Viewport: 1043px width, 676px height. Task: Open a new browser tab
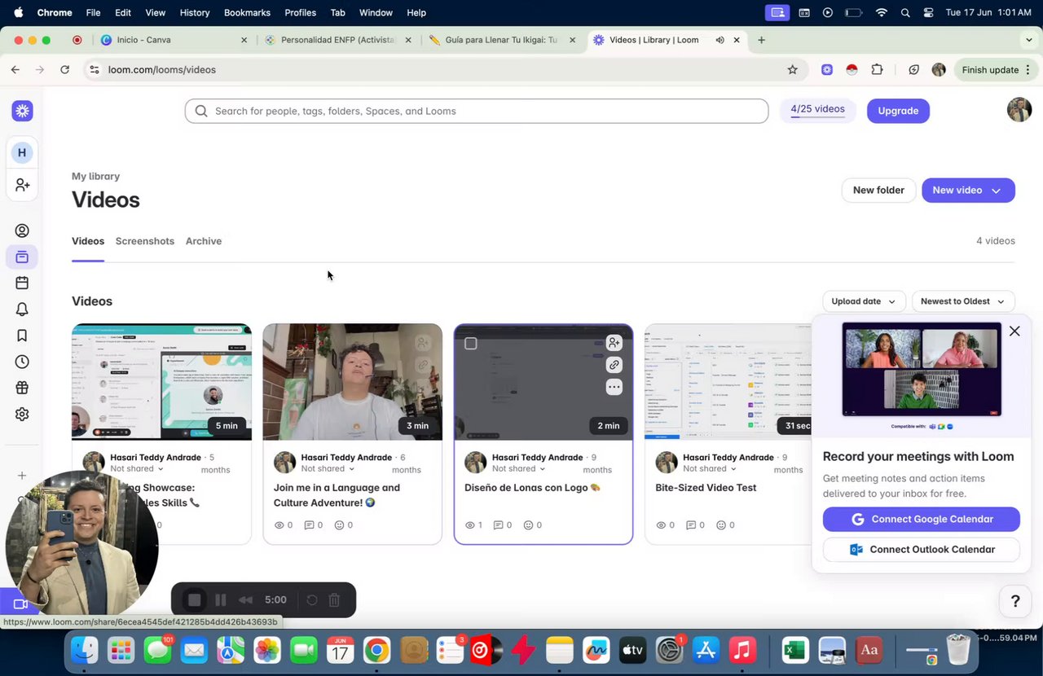[x=761, y=40]
